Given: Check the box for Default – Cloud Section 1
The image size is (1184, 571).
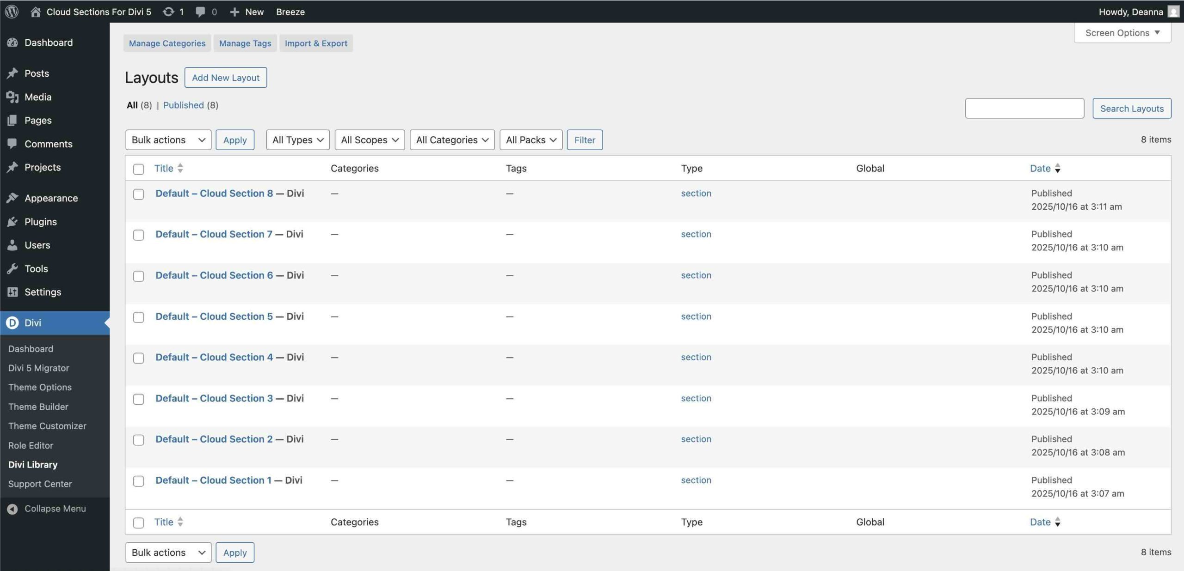Looking at the screenshot, I should click(138, 481).
